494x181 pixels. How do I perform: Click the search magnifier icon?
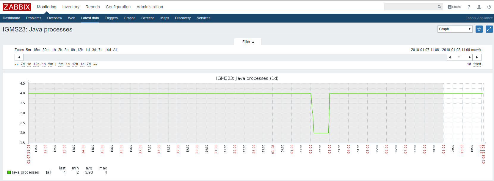[x=439, y=7]
